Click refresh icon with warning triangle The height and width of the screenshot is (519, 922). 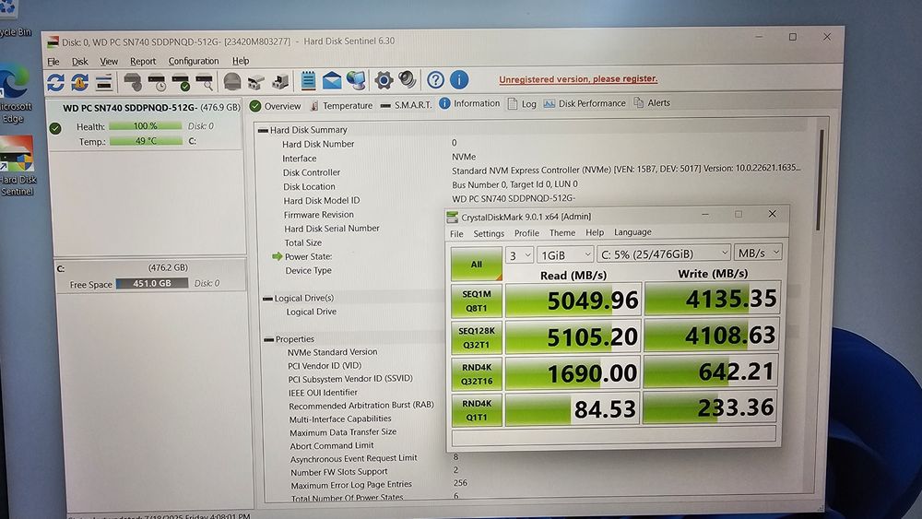pos(80,82)
